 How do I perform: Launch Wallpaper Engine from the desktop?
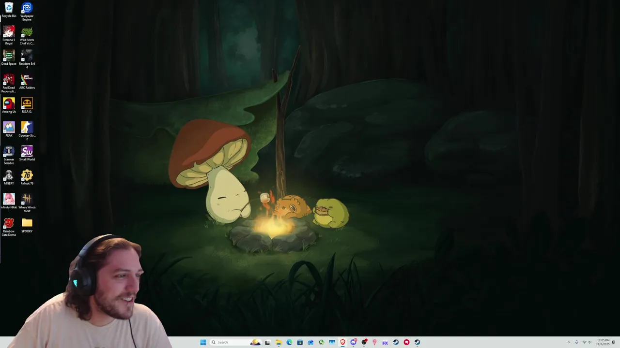click(x=27, y=12)
